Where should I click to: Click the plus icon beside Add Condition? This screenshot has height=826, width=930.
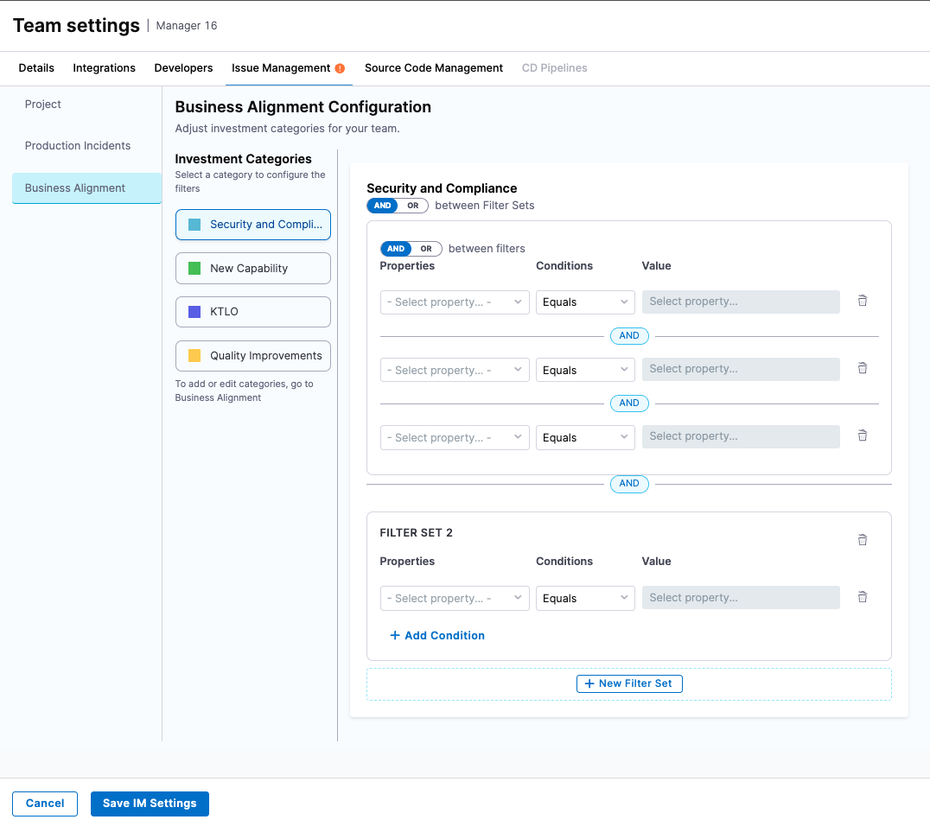coord(395,636)
